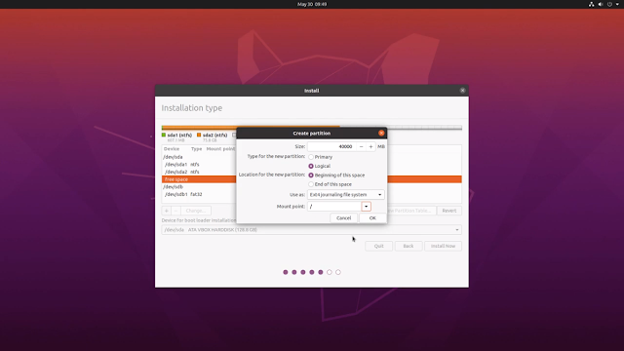Screen dimensions: 624x351
Task: Click the partition Size input field
Action: [x=331, y=146]
